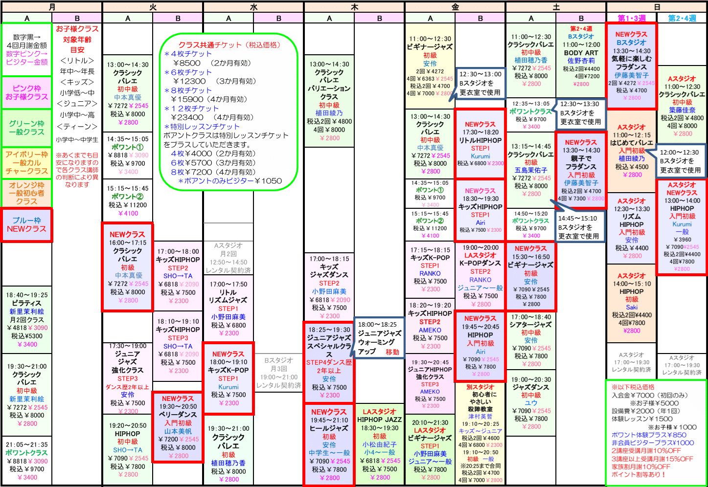Click the オレンジ枠 一般初心者クラス legend box
The image size is (708, 487).
tap(27, 193)
